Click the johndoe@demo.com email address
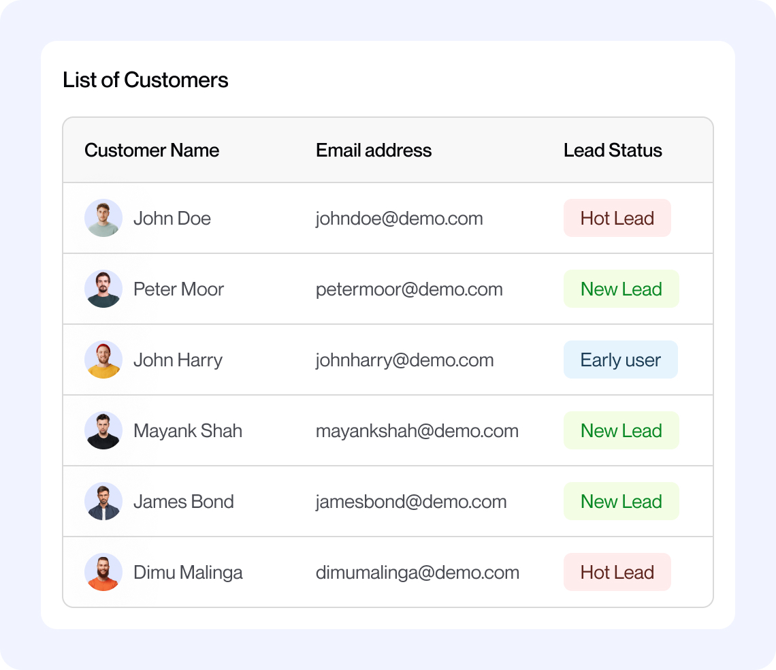 pos(399,219)
